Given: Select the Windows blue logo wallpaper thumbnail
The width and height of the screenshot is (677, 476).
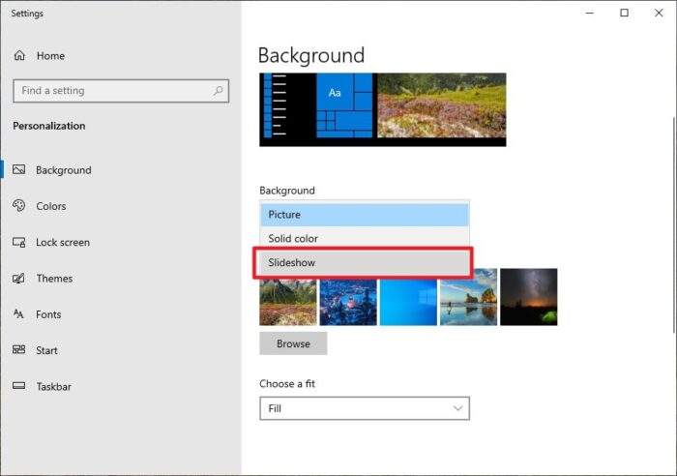Looking at the screenshot, I should [408, 302].
